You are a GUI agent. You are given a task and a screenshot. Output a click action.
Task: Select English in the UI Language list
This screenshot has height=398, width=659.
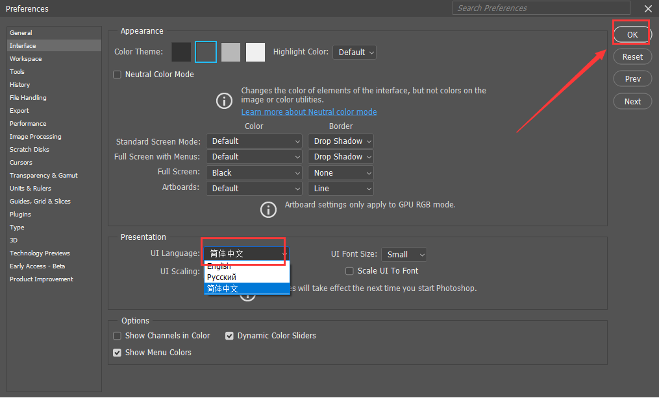(x=219, y=266)
